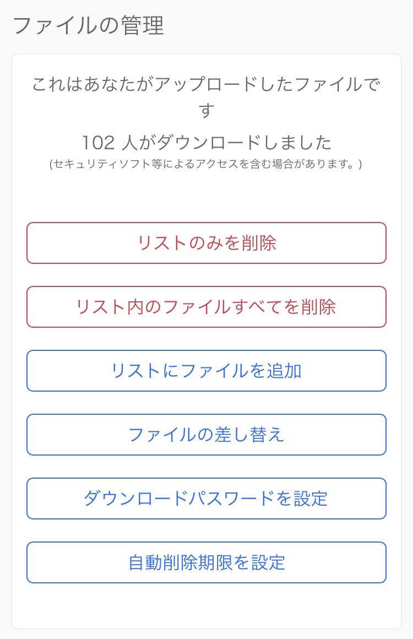Select リストにファイルを追加 button
The width and height of the screenshot is (413, 639).
coord(206,371)
